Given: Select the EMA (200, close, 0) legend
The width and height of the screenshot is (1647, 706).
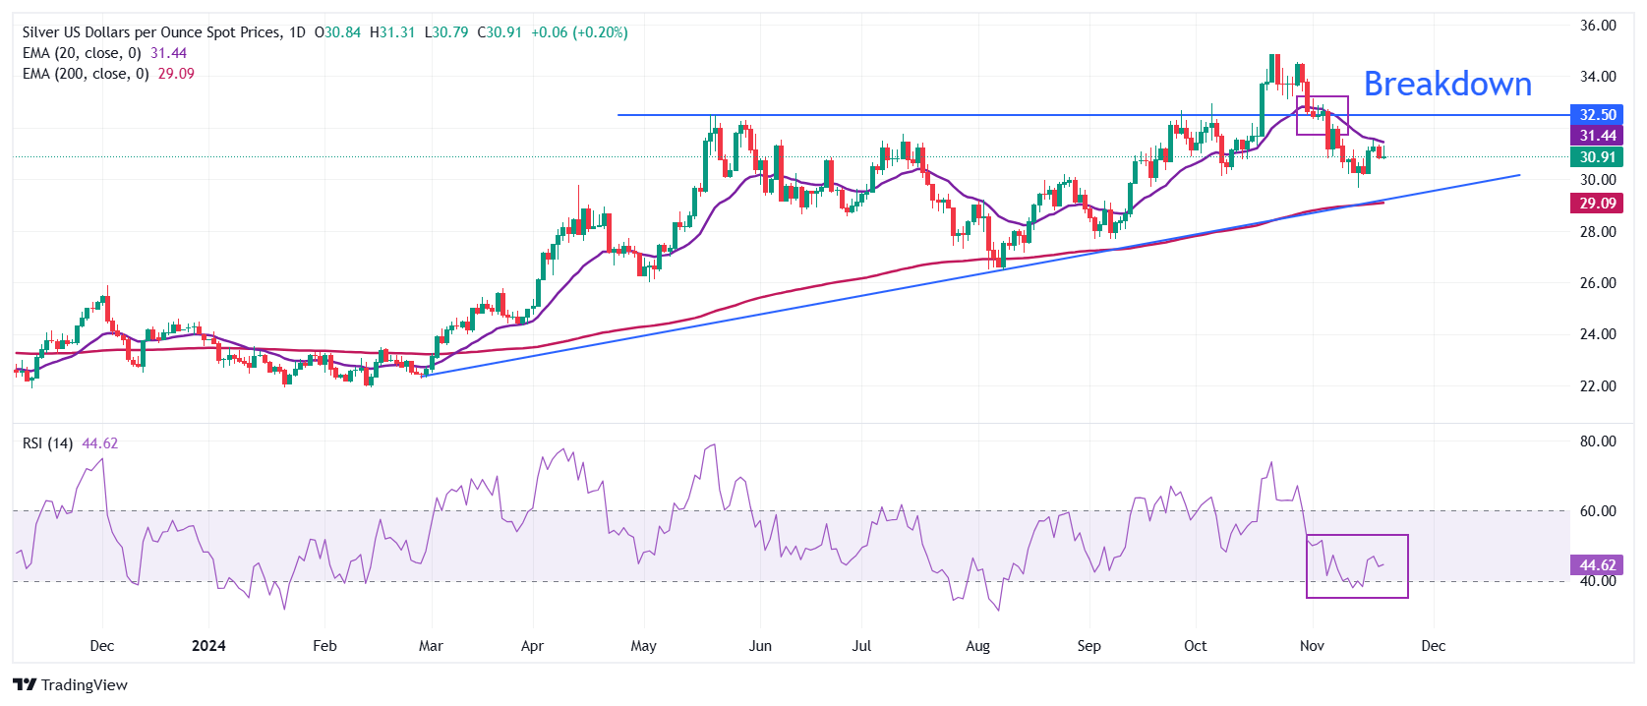Looking at the screenshot, I should (86, 74).
